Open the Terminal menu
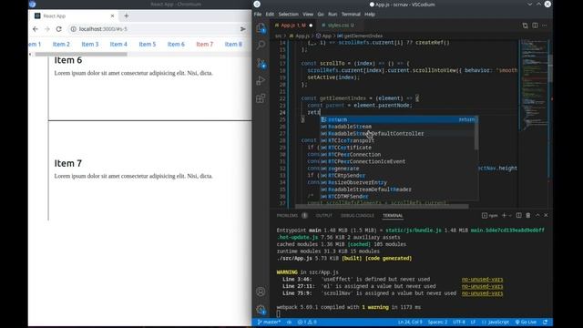Image resolution: width=583 pixels, height=328 pixels. (351, 15)
